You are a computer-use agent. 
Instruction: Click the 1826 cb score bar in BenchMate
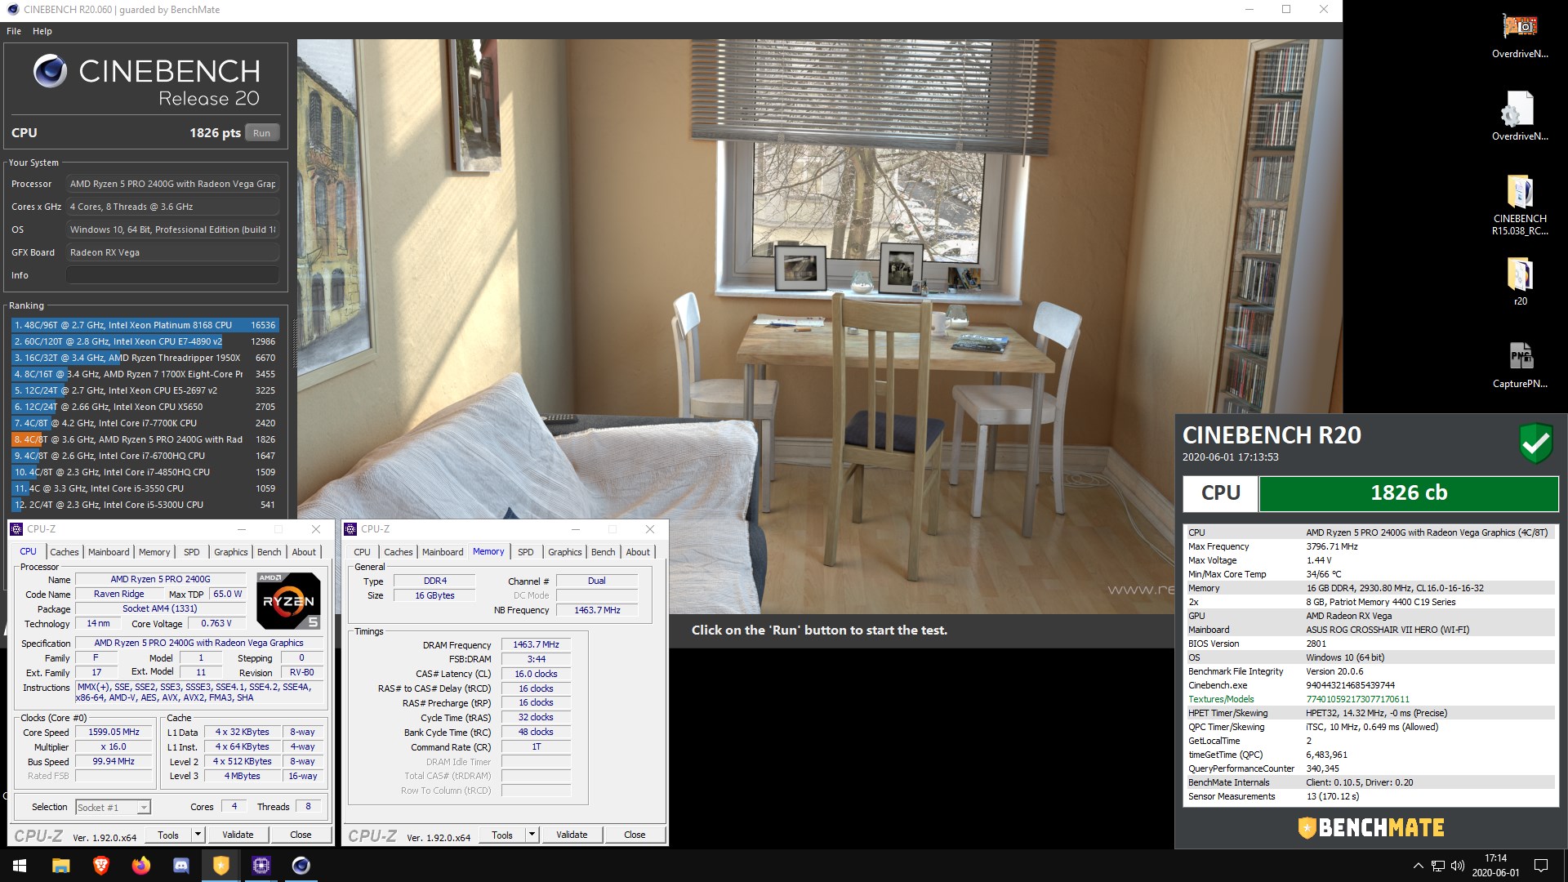pos(1408,493)
